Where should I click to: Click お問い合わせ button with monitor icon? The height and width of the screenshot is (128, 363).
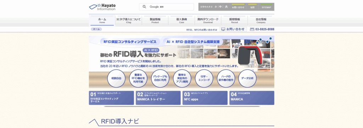[x=233, y=29]
